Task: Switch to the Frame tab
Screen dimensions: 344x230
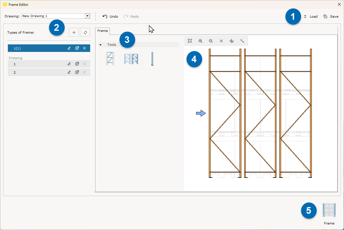Action: 102,30
